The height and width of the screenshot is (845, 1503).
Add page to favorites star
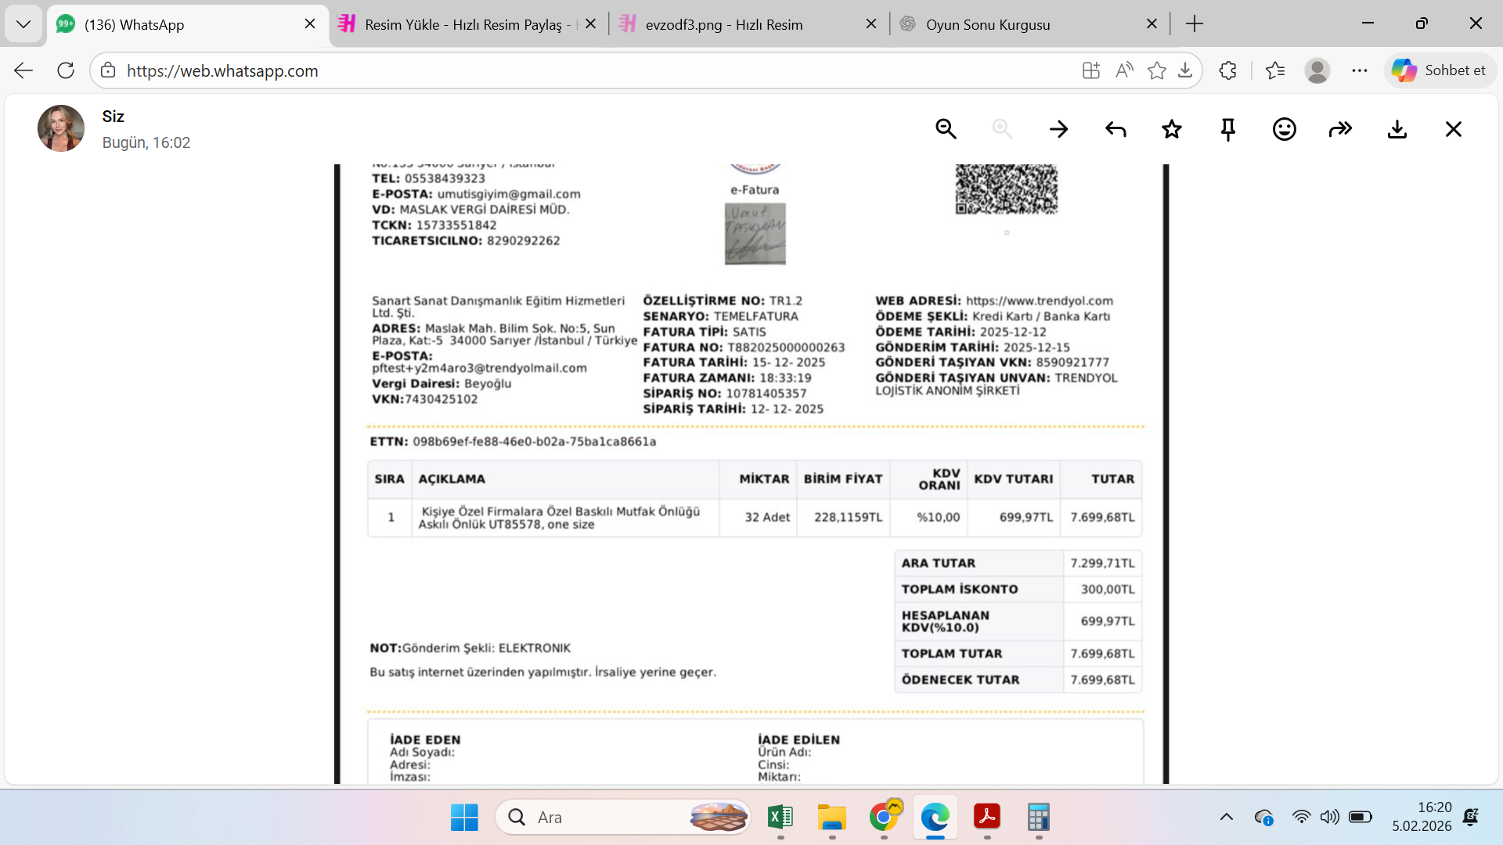click(x=1156, y=70)
